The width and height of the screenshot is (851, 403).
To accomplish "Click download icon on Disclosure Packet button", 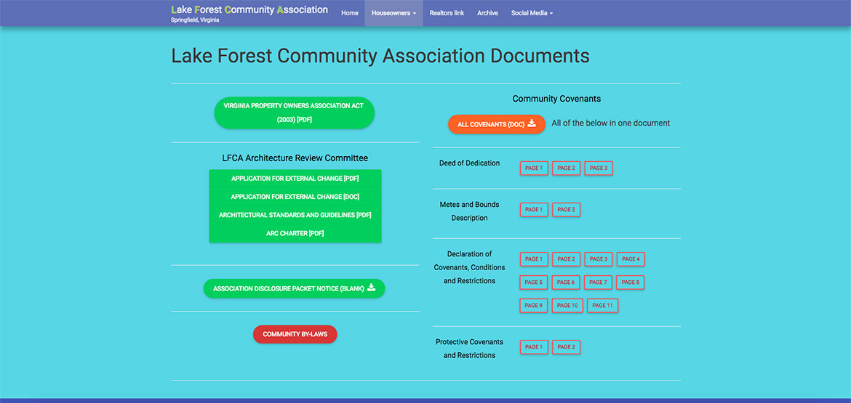I will (x=371, y=288).
